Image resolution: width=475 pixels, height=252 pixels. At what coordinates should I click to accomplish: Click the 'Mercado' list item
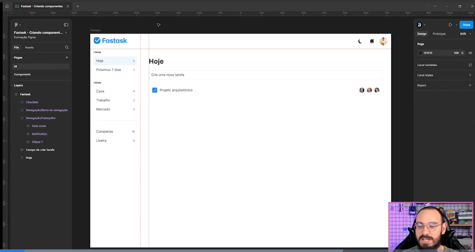[x=115, y=109]
